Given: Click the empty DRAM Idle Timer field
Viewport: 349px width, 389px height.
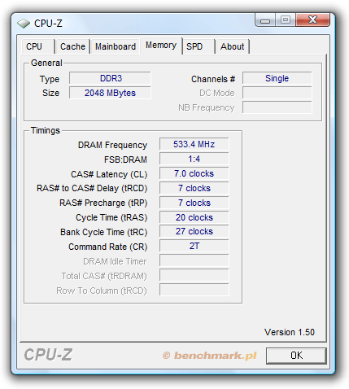Looking at the screenshot, I should click(194, 260).
